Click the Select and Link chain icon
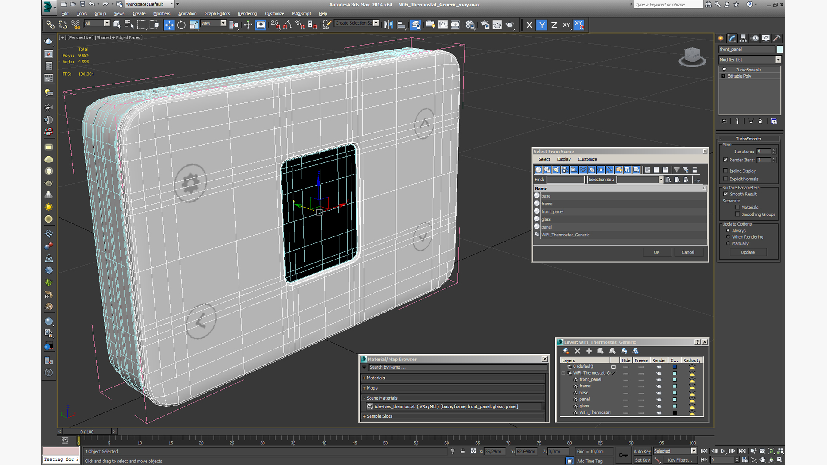827x465 pixels. (x=50, y=25)
